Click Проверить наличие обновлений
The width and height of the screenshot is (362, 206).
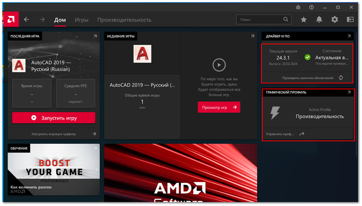(x=307, y=78)
